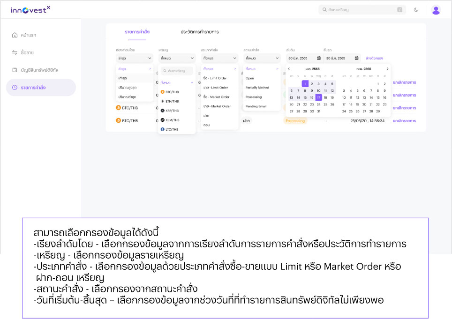
Task: Select ทั้งหมด in the coin dropdown list
Action: pos(177,82)
